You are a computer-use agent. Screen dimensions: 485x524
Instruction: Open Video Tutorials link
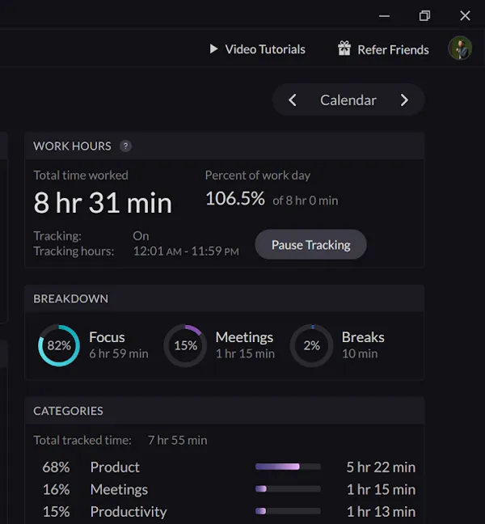click(265, 49)
